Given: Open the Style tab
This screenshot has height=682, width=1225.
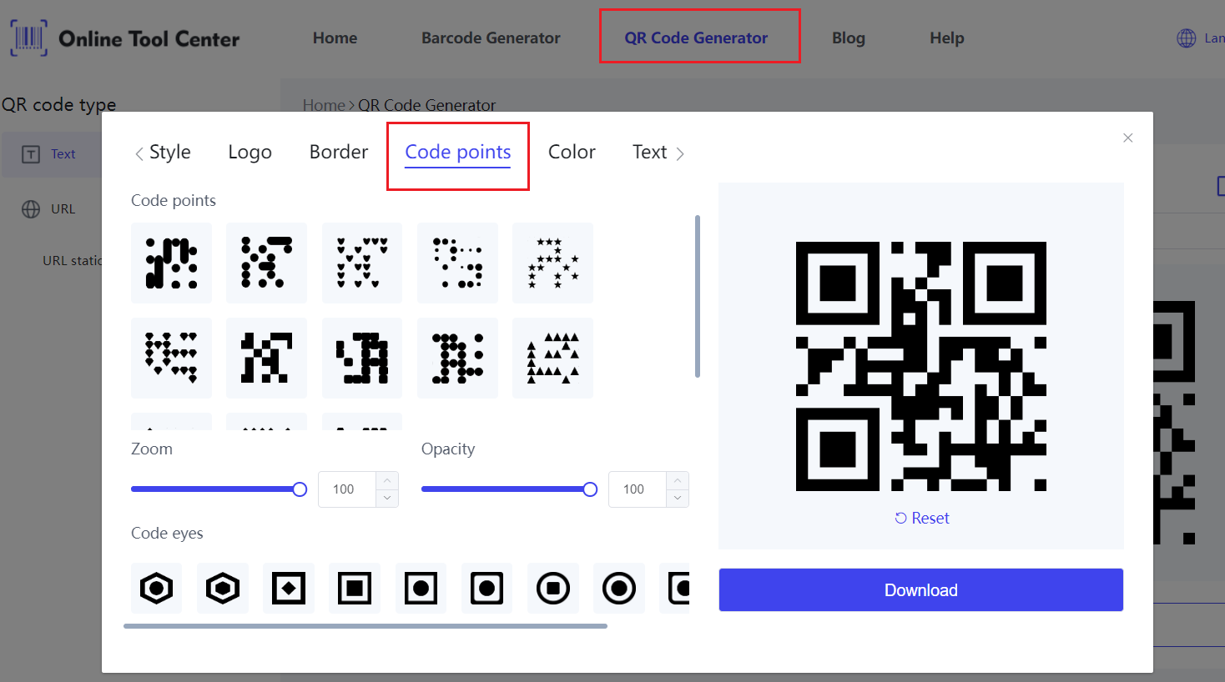Looking at the screenshot, I should tap(170, 152).
